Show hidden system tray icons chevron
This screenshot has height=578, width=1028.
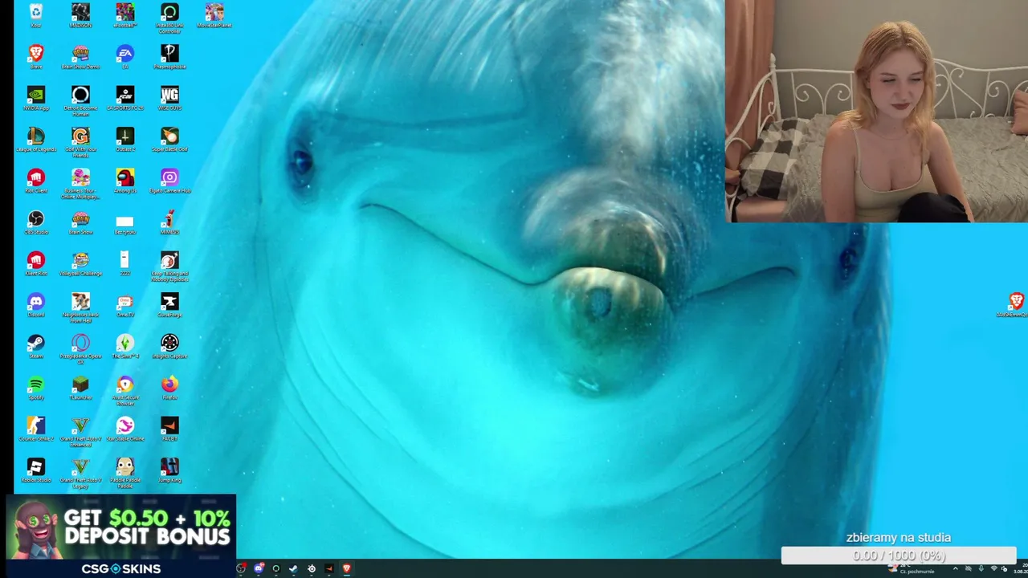point(956,568)
